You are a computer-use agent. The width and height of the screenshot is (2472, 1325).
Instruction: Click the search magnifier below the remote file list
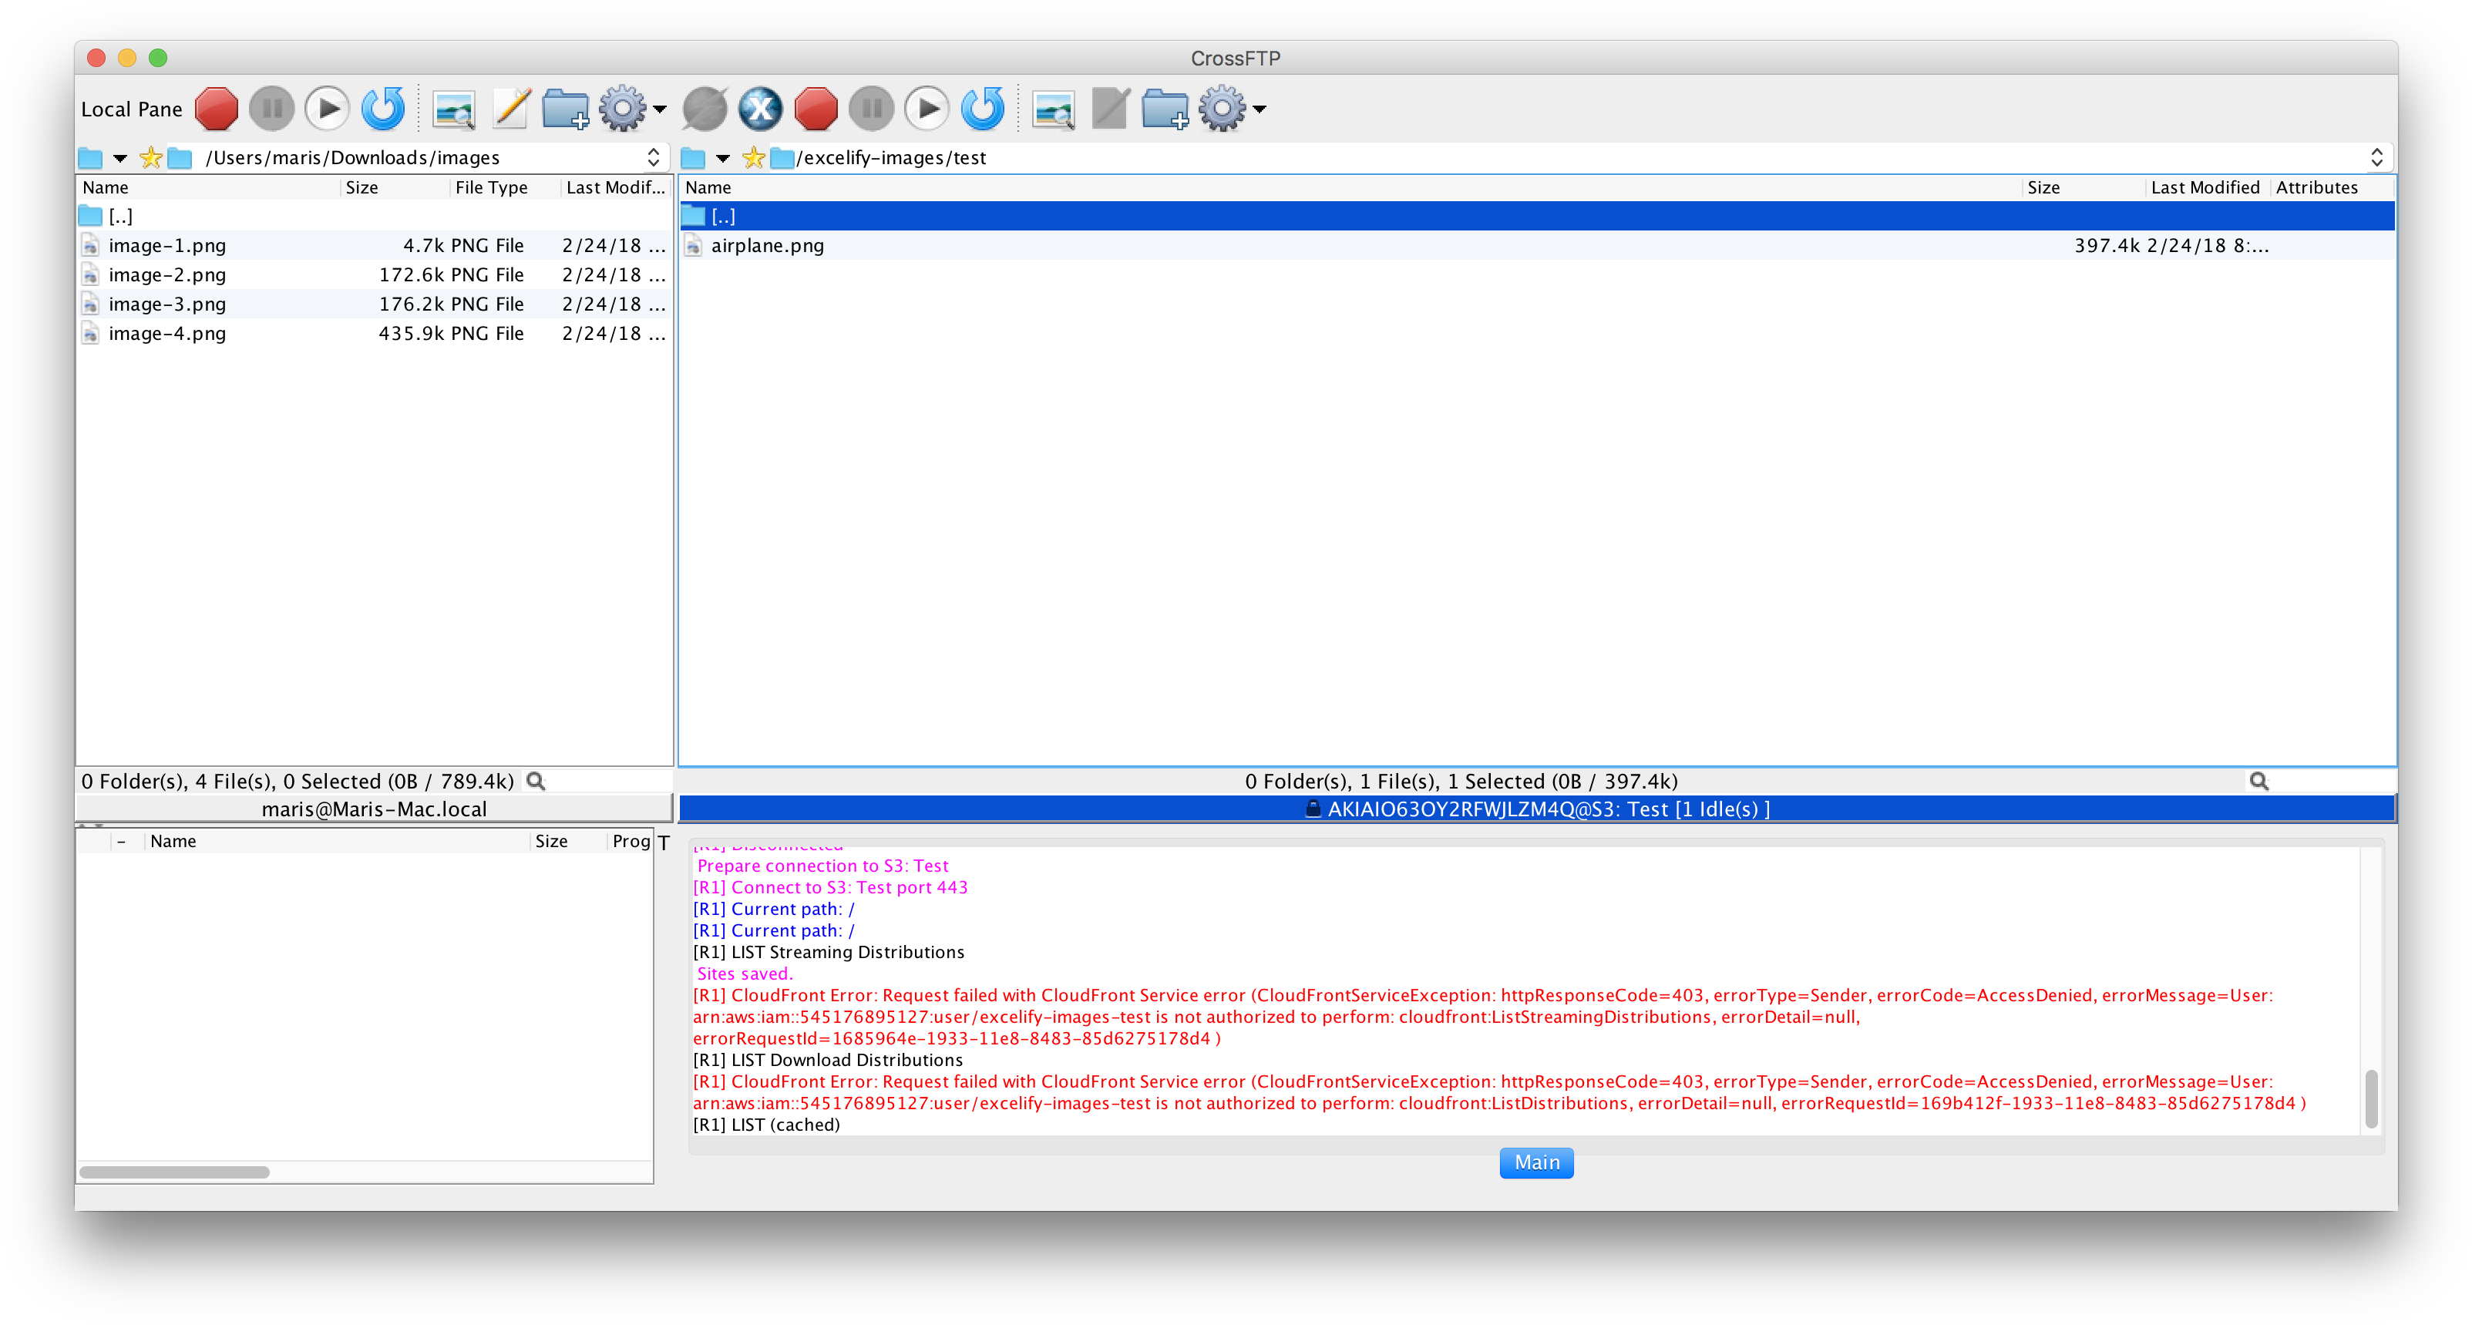(2259, 781)
